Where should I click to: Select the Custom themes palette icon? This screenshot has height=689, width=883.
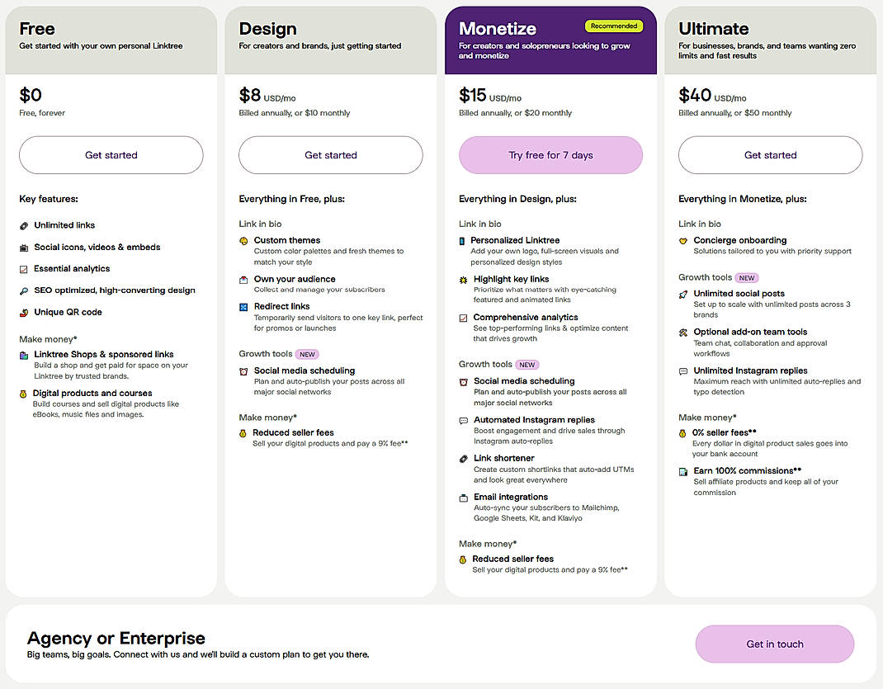coord(244,240)
